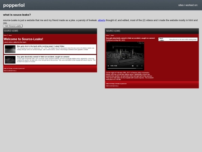Open the alberto hyperlink
The height and width of the screenshot is (152, 202).
[x=101, y=20]
